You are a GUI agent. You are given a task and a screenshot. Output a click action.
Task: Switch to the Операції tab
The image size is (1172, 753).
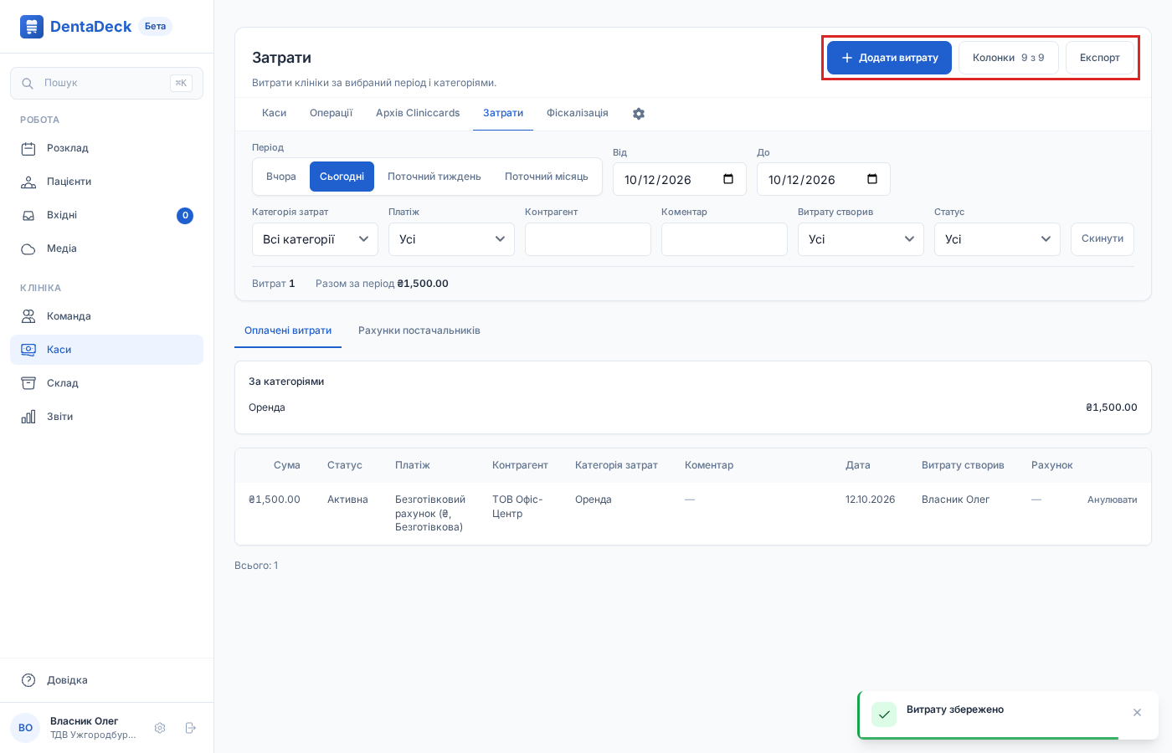[332, 114]
